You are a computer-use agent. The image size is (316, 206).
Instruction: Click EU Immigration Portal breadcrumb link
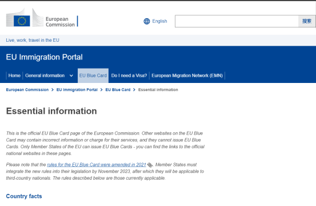pyautogui.click(x=77, y=90)
